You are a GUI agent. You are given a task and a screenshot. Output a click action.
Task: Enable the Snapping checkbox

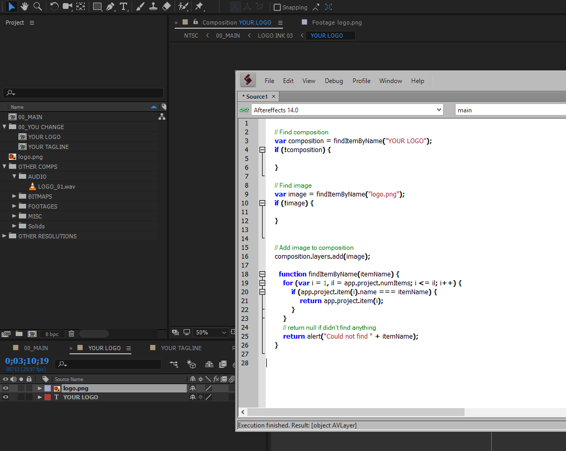(277, 7)
